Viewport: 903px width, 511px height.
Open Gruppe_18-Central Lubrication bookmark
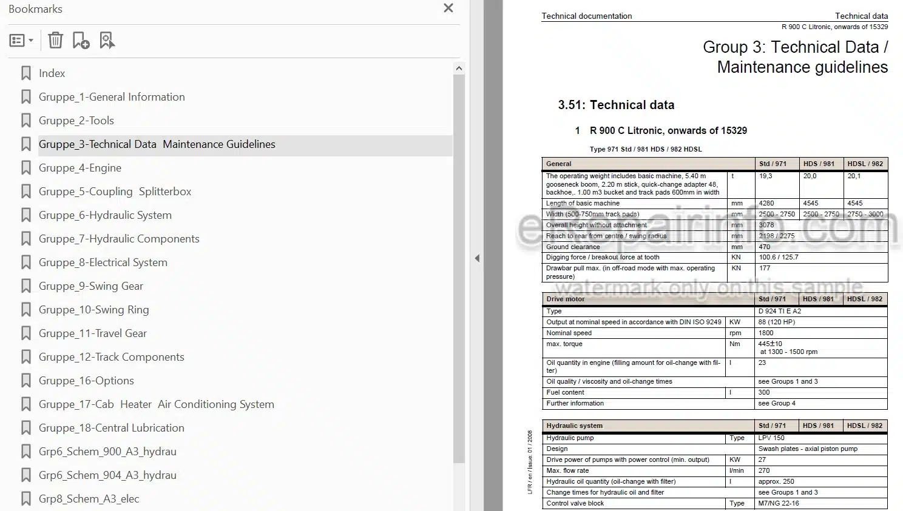(x=112, y=428)
